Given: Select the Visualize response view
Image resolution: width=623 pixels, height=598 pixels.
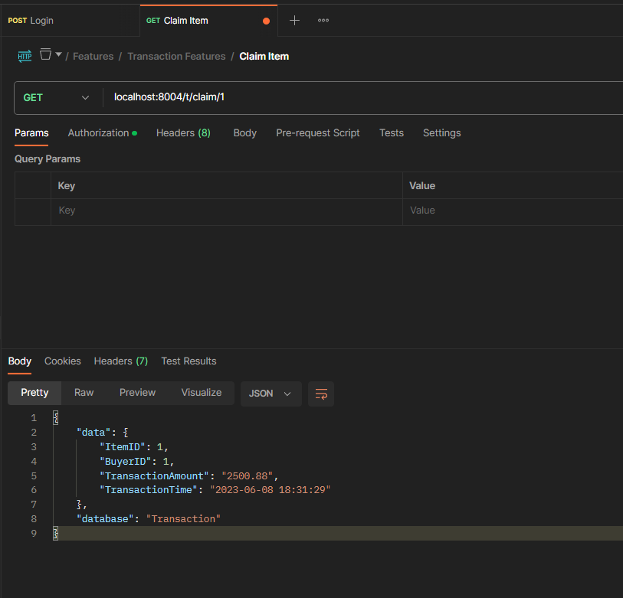Looking at the screenshot, I should point(201,393).
